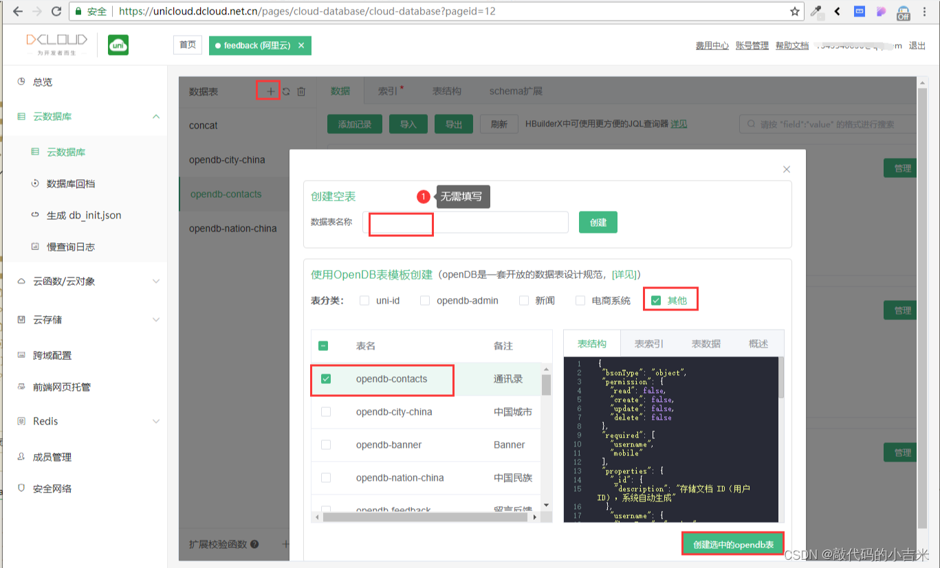This screenshot has height=568, width=940.
Task: Check the opendb-city-china row checkbox
Action: (x=326, y=411)
